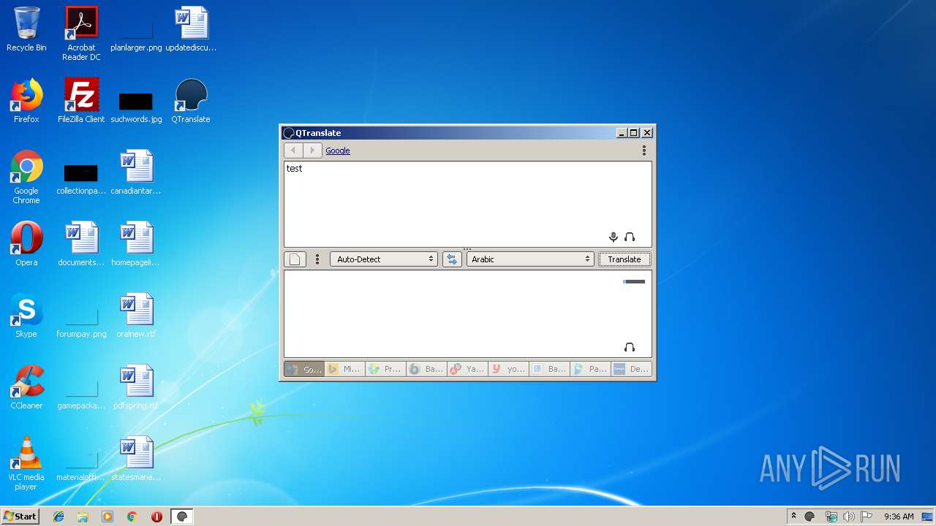The width and height of the screenshot is (936, 526).
Task: Select the Acrobat Reader DC shortcut
Action: (x=81, y=34)
